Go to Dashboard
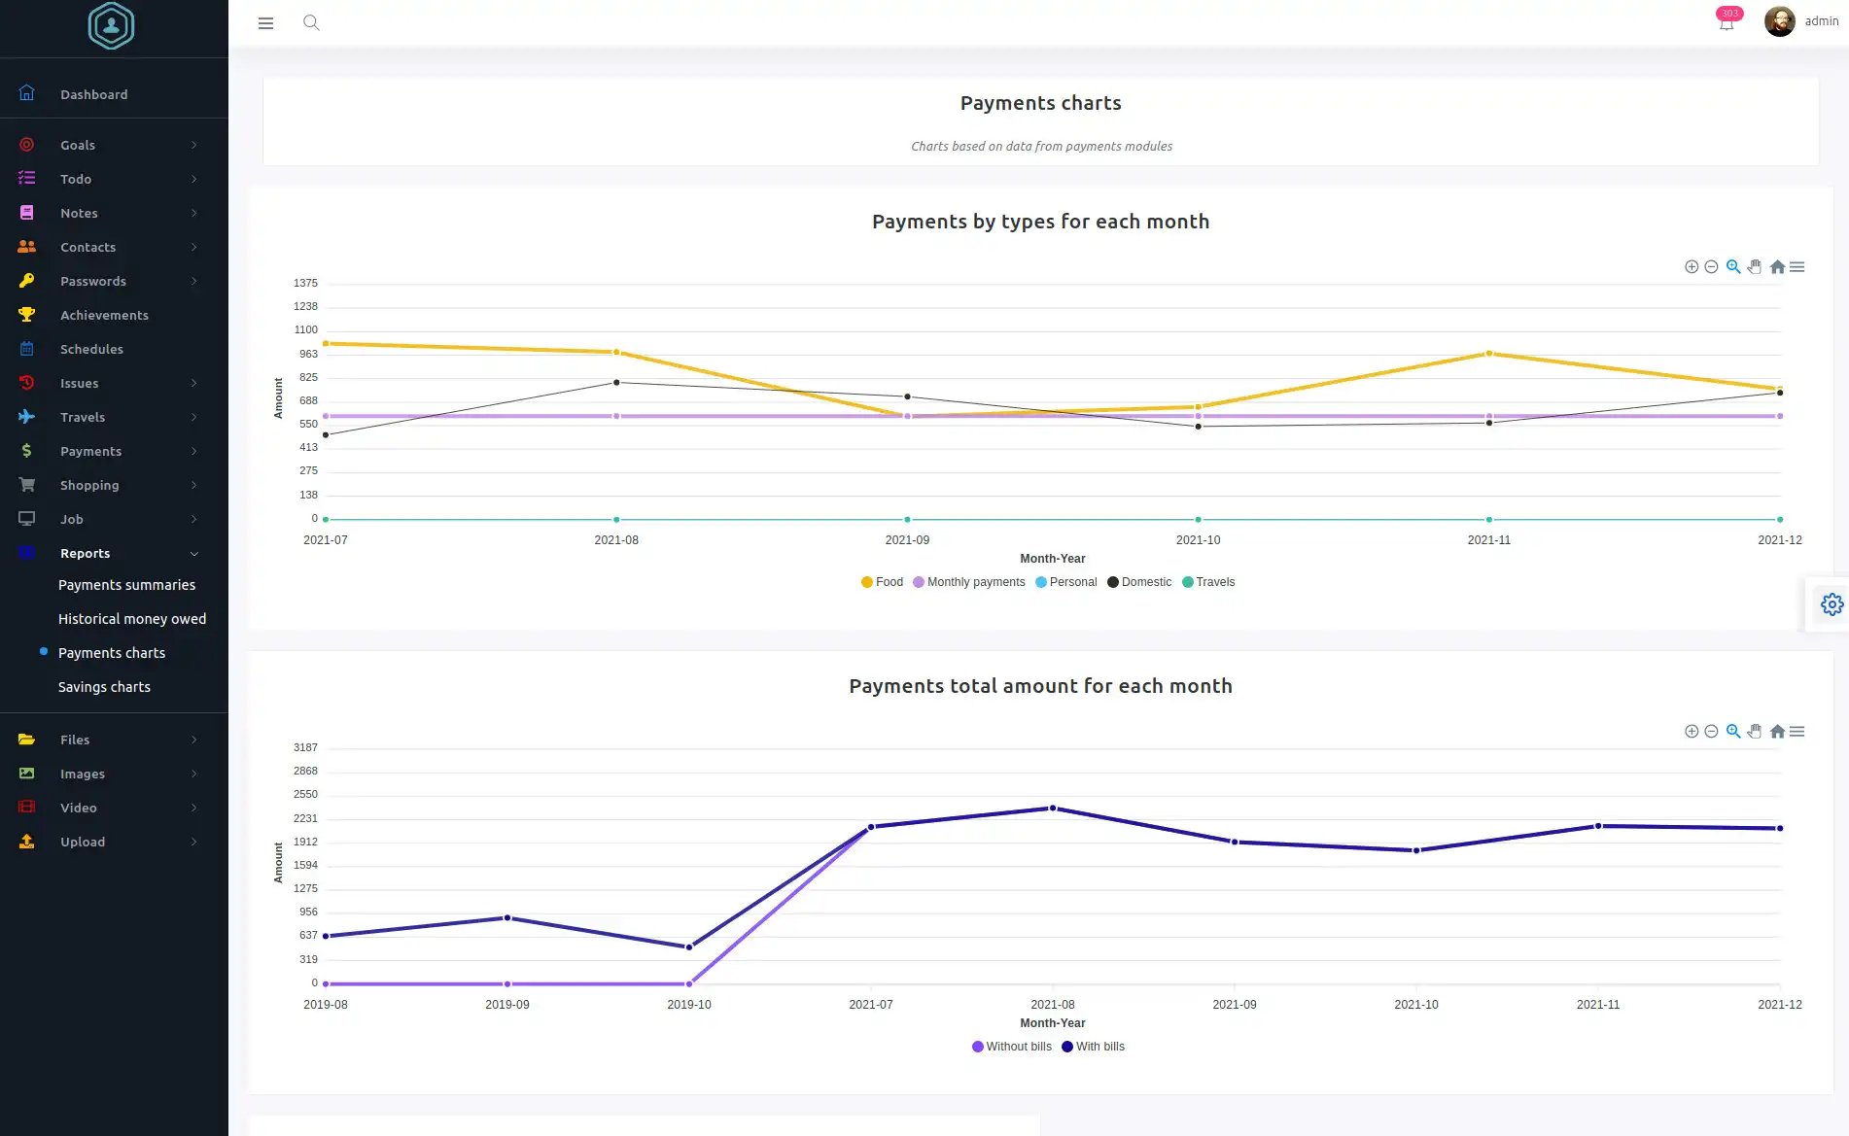This screenshot has width=1849, height=1136. (93, 94)
